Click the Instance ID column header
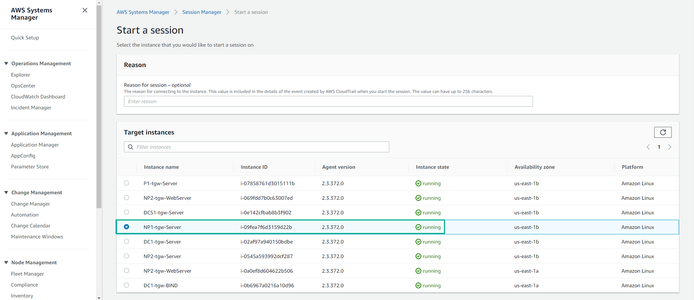694x300 pixels. coord(254,167)
